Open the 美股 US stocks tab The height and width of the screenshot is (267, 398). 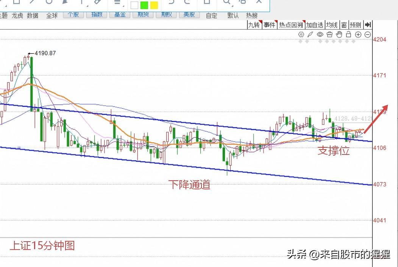[189, 15]
